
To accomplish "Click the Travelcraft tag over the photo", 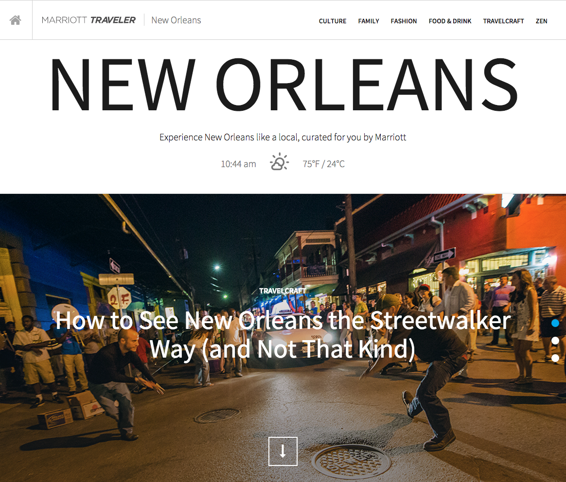I will [x=283, y=291].
